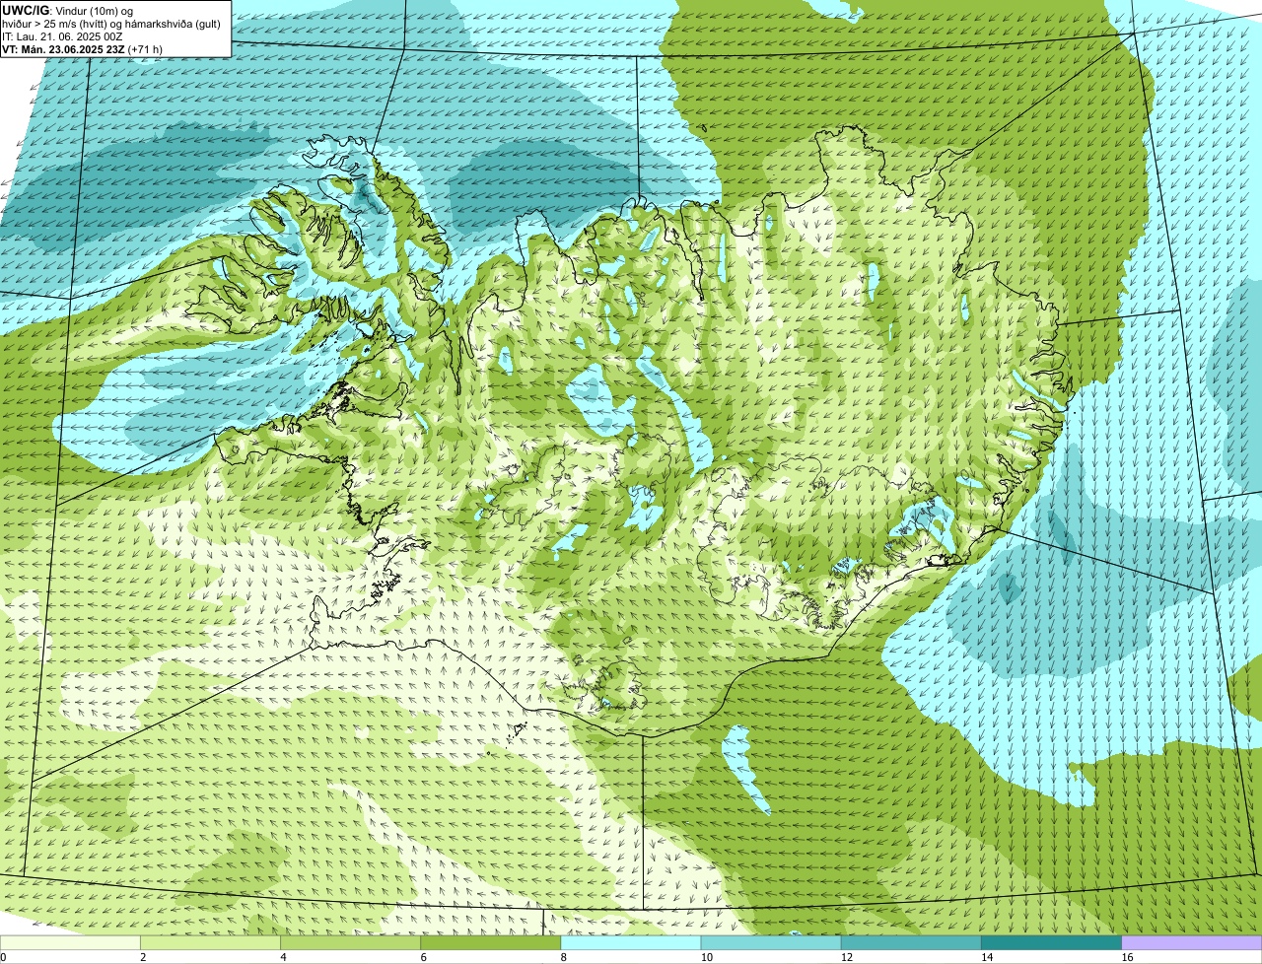Click the '10' label on the color scale
1262x964 pixels.
(706, 957)
